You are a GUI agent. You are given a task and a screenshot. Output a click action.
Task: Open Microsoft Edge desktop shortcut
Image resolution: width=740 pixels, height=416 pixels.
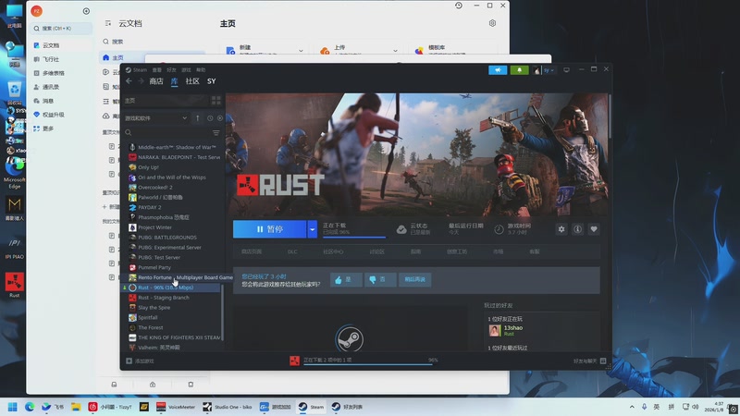(x=14, y=174)
